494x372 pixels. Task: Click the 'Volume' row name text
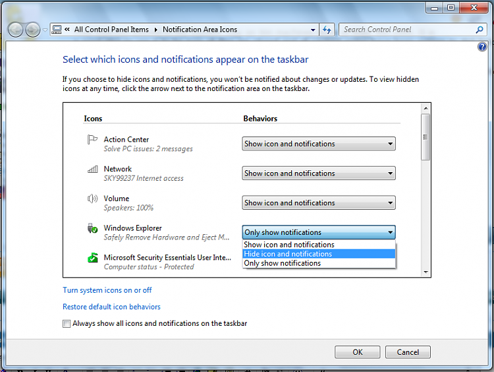[x=117, y=199]
